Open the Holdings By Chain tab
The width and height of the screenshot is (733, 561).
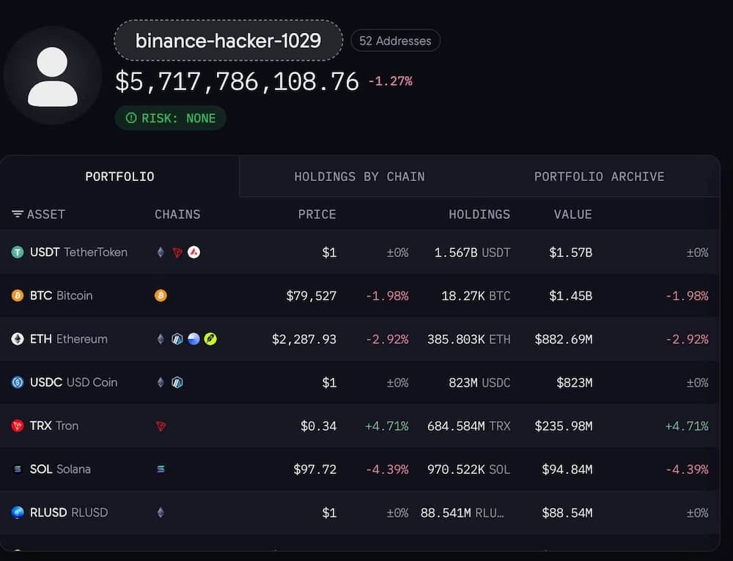tap(359, 177)
